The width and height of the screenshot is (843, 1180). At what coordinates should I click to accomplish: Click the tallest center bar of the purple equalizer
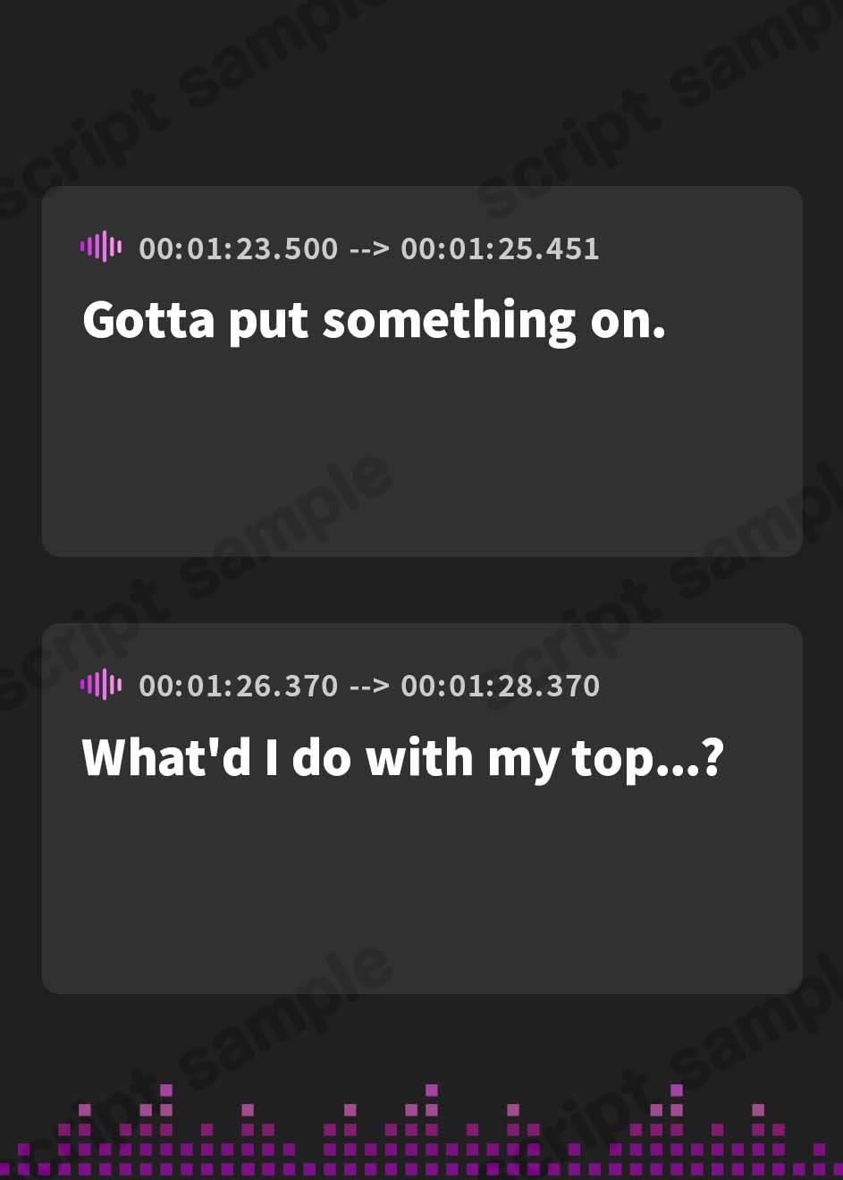coord(432,1128)
